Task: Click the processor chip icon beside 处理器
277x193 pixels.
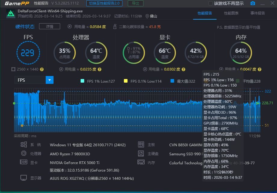Action: (24, 153)
